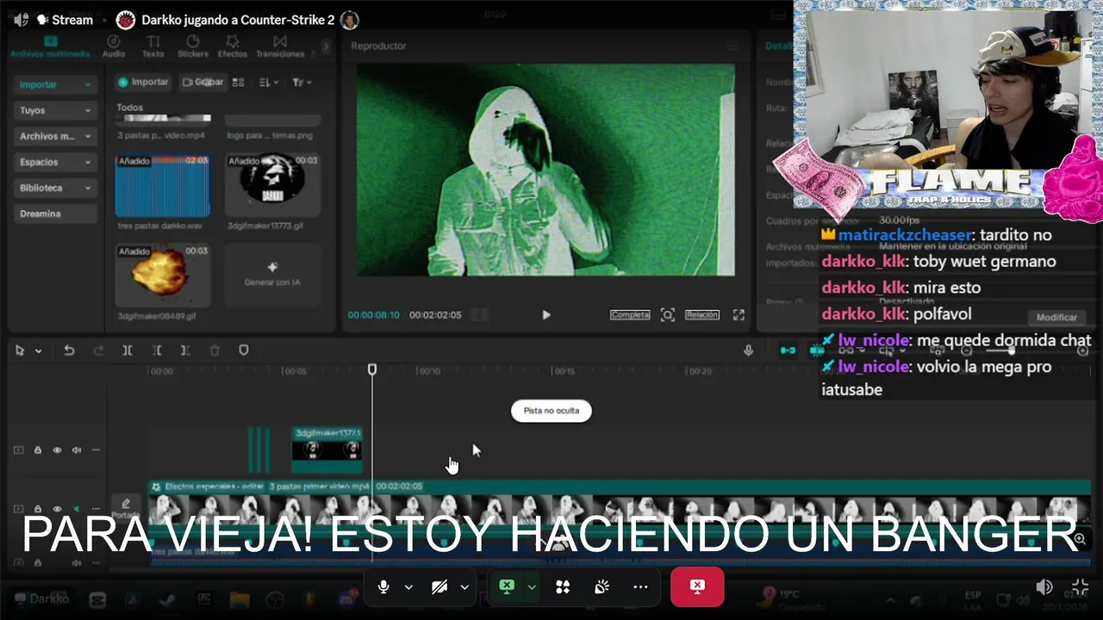Open the Audio tab
Viewport: 1103px width, 620px height.
click(114, 46)
